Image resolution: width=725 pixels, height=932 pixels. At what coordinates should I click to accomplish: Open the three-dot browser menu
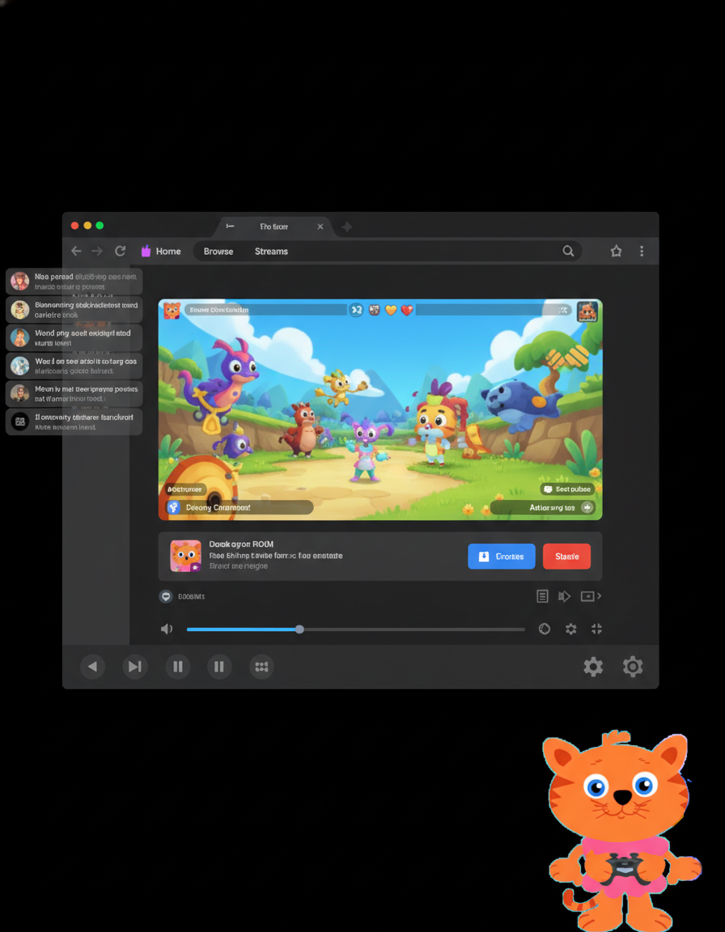[642, 252]
